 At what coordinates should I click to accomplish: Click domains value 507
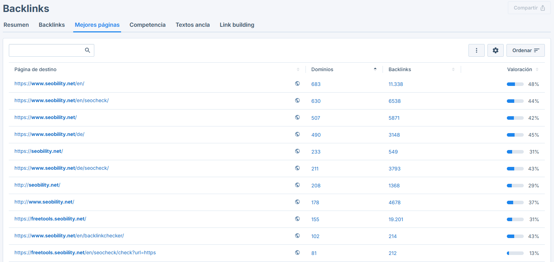pyautogui.click(x=316, y=118)
